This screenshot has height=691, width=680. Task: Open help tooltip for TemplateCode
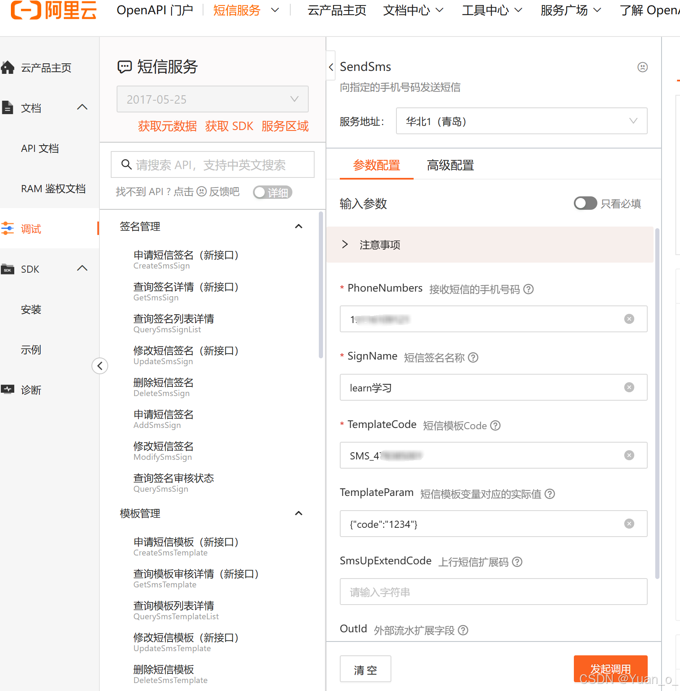point(495,425)
